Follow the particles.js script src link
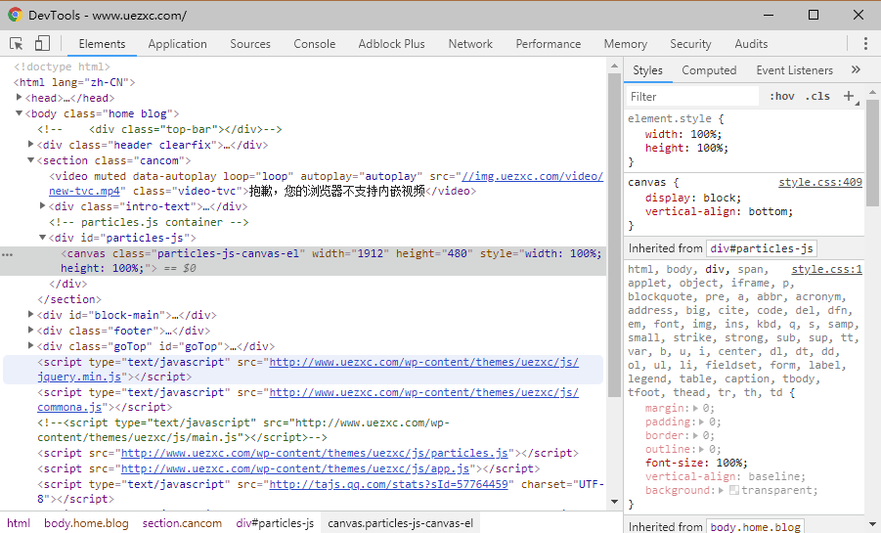Screen dimensions: 881x533 [314, 454]
